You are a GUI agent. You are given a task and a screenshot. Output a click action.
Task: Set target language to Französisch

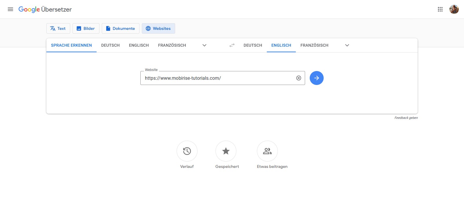click(x=314, y=45)
